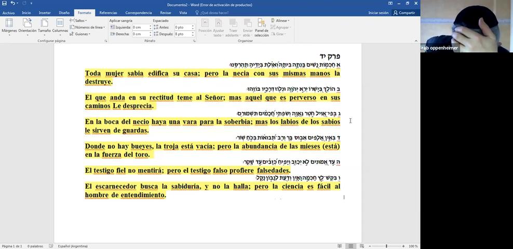Click the Agrupar objects option
513x249 pixels.
click(281, 27)
